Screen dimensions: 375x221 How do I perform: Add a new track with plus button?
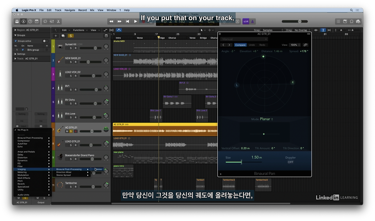56,36
